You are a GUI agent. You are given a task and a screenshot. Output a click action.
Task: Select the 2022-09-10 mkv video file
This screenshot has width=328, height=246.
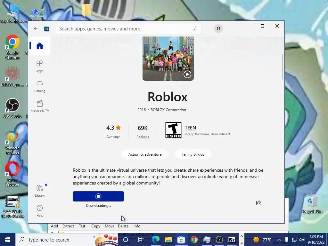[12, 207]
